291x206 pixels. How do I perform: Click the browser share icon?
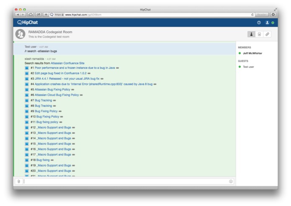[x=39, y=15]
